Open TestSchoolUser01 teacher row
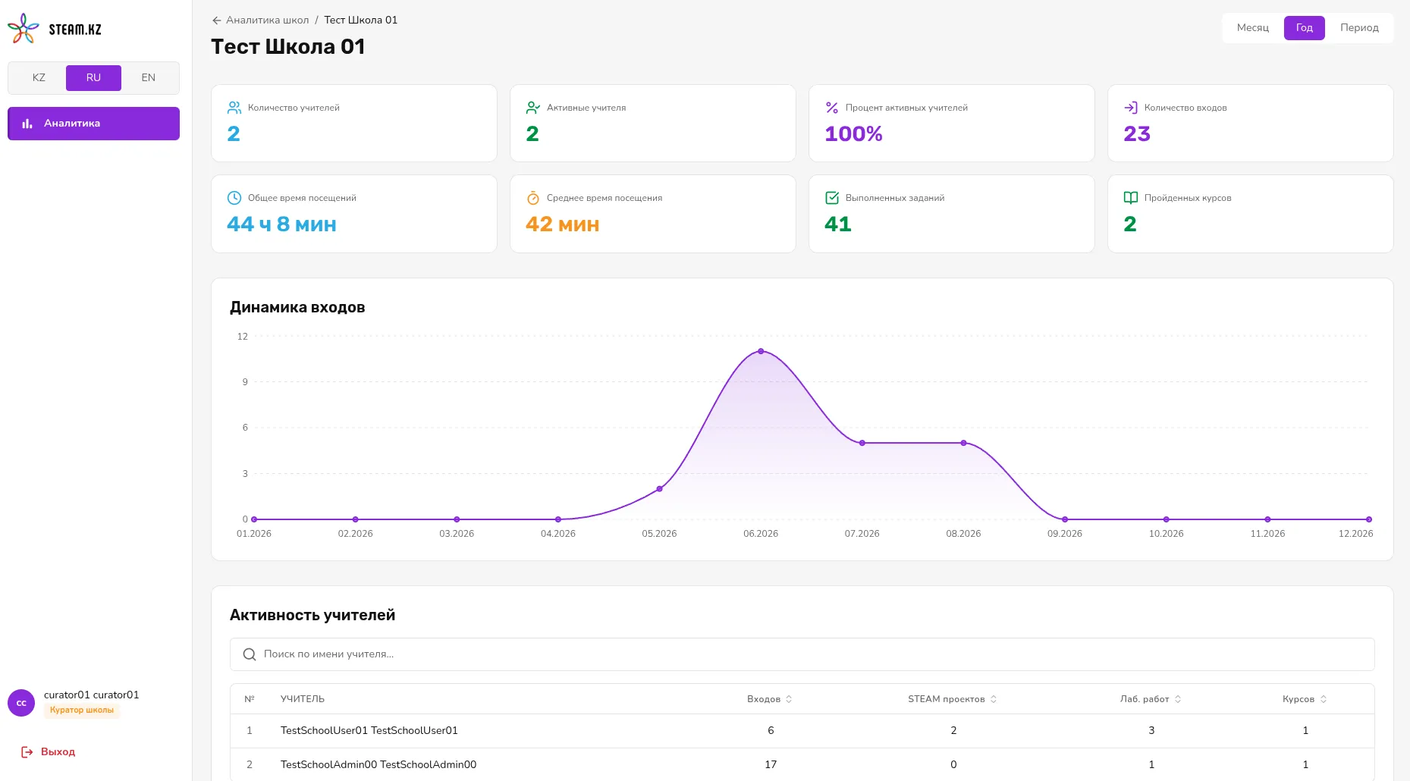The height and width of the screenshot is (781, 1410). 802,731
